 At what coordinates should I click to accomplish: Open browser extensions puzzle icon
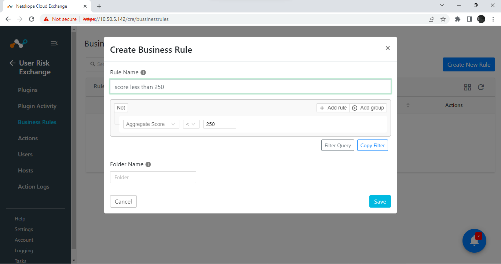458,19
